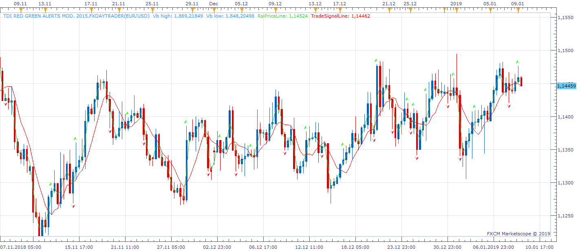Select the red TradeSignalLine label

[340, 16]
